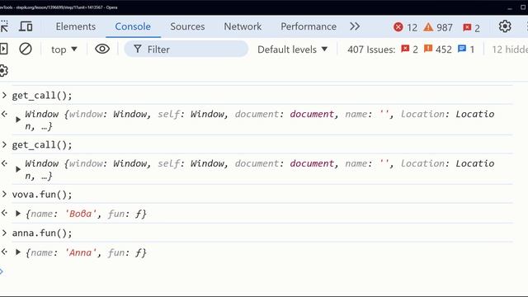Click the red errors count icon
Screen dimensions: 528x297
(398, 27)
